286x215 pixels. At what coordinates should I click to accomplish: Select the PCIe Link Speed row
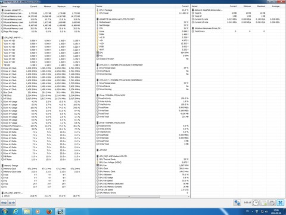pos(142,190)
